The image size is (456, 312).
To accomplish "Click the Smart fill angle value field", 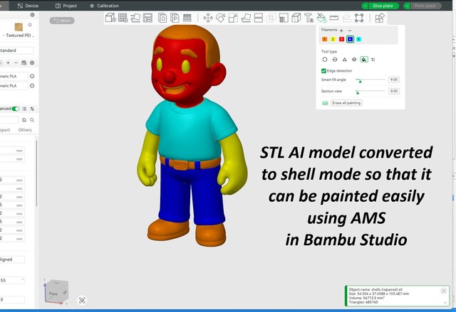I will click(394, 80).
